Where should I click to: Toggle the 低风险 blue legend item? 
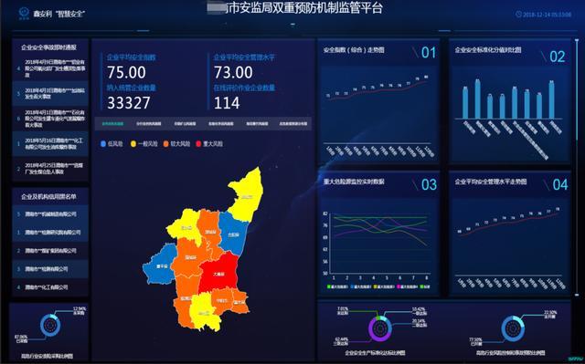[x=112, y=143]
